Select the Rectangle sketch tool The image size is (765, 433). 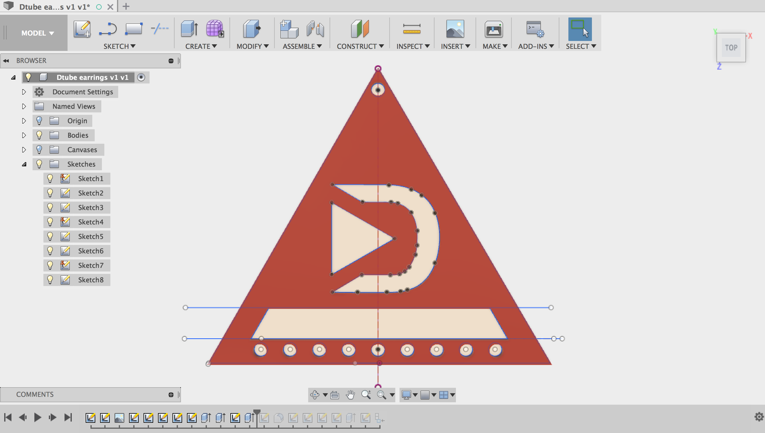pos(134,29)
